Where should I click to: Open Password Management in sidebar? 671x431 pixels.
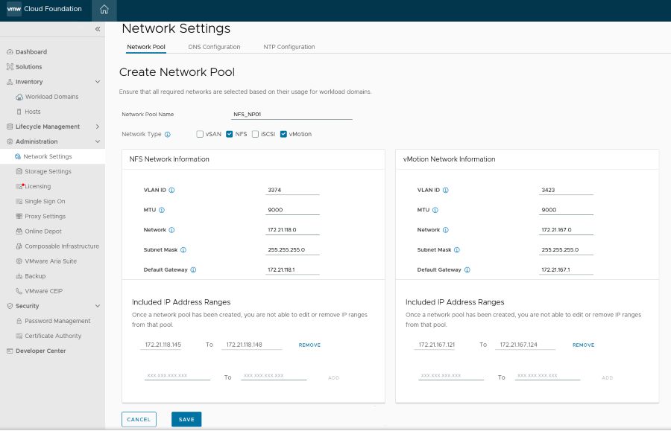click(x=57, y=321)
